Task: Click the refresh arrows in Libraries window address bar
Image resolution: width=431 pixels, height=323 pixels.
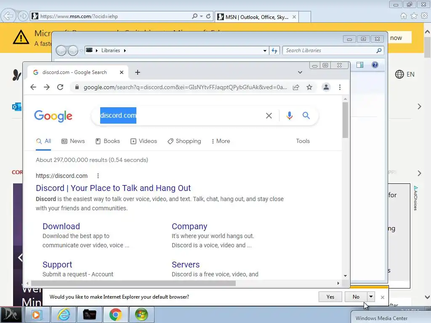Action: tap(274, 50)
